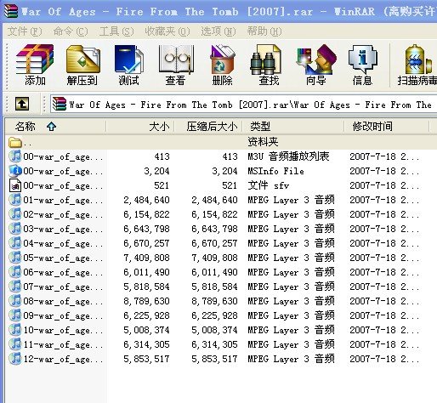The height and width of the screenshot is (403, 437).
Task: Click size value 2,484,640 in Size column
Action: point(146,200)
